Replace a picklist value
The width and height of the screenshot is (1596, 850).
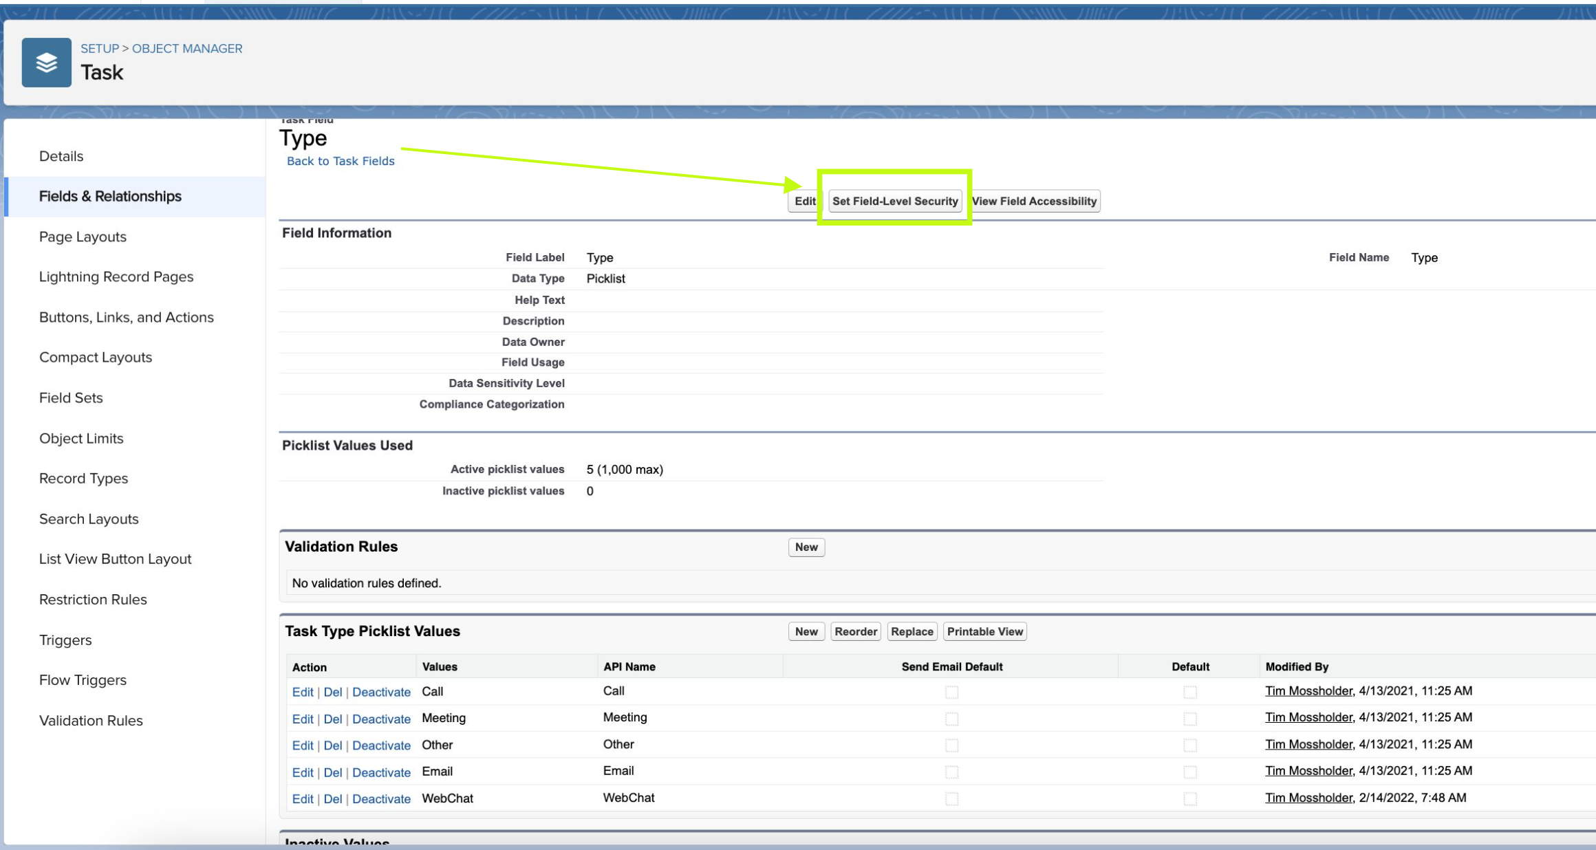click(912, 631)
